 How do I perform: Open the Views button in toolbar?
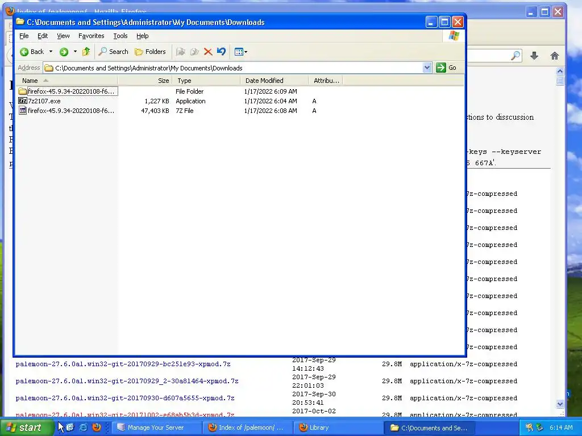240,52
